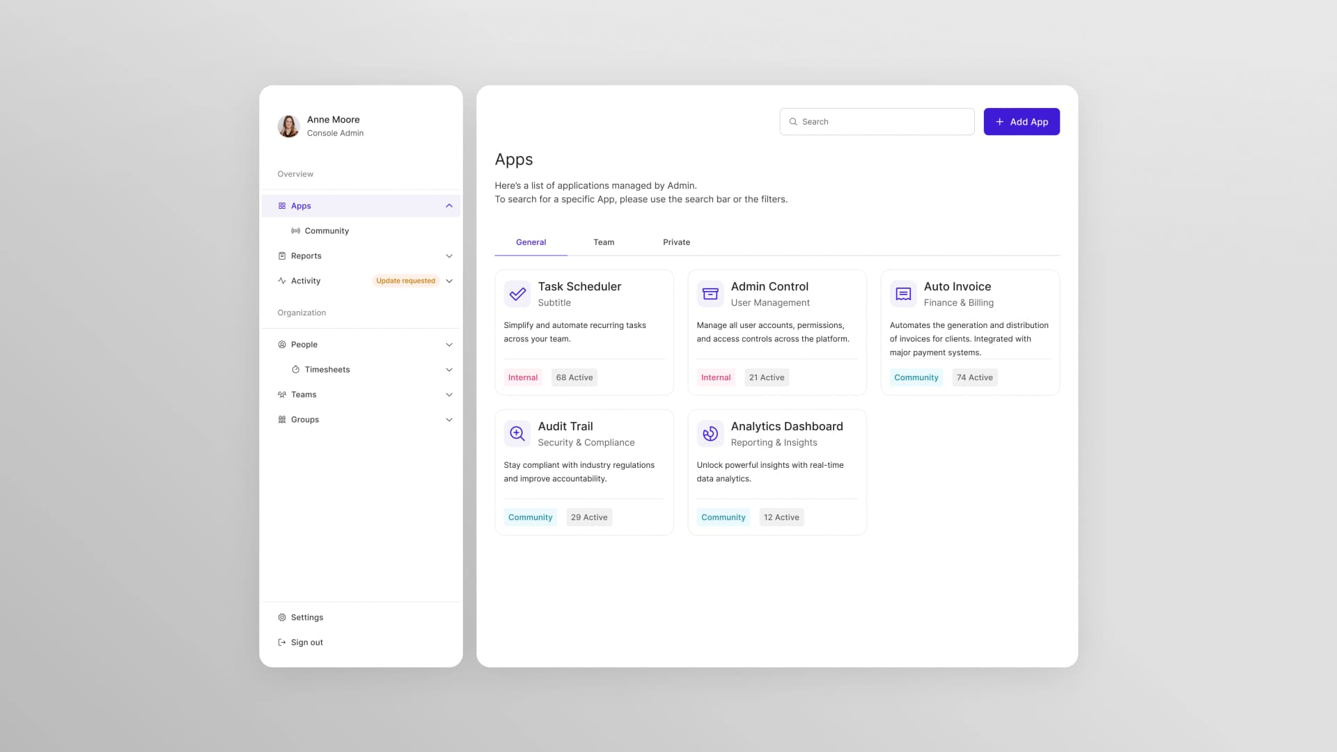Click Community tag on Audit Trail
This screenshot has width=1337, height=752.
[x=531, y=518]
